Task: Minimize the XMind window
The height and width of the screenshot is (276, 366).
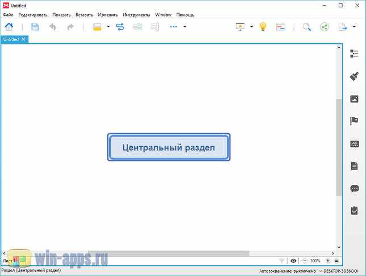Action: pyautogui.click(x=325, y=5)
